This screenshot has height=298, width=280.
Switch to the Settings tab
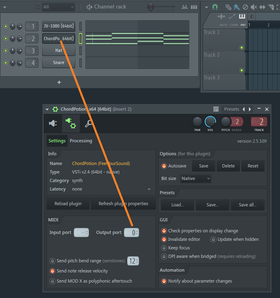tap(57, 141)
